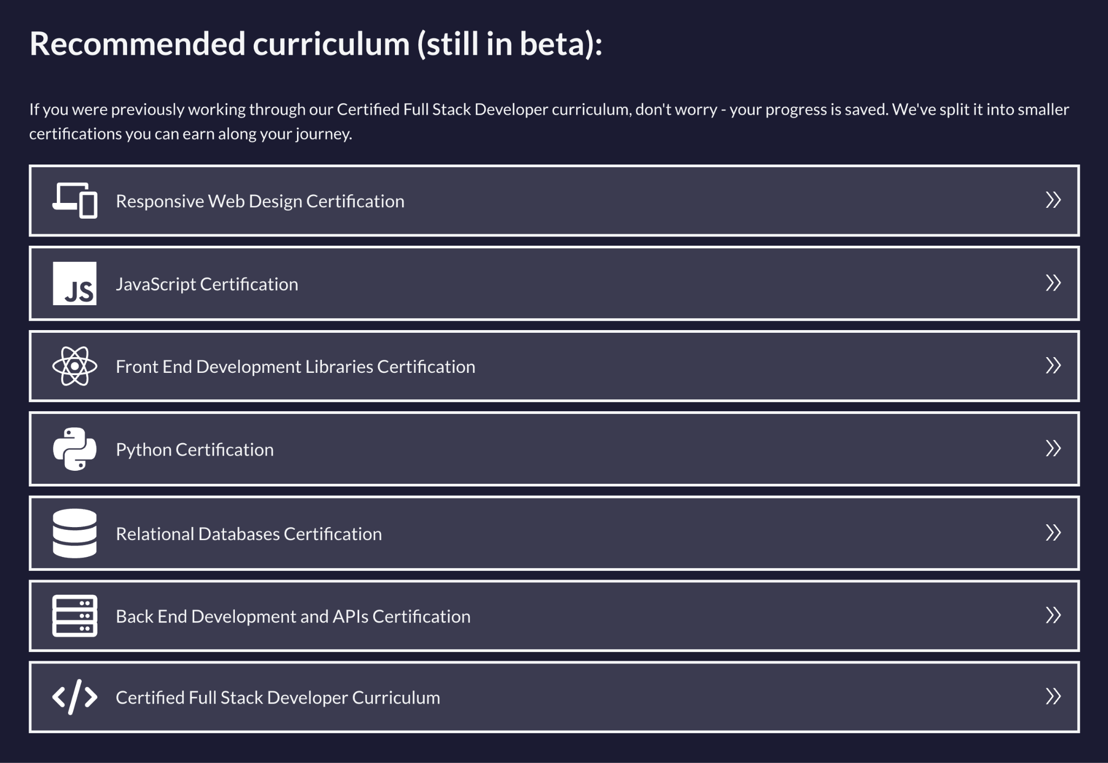Screen dimensions: 1108x763
Task: Expand the Front End Libraries chevron
Action: click(x=1053, y=366)
